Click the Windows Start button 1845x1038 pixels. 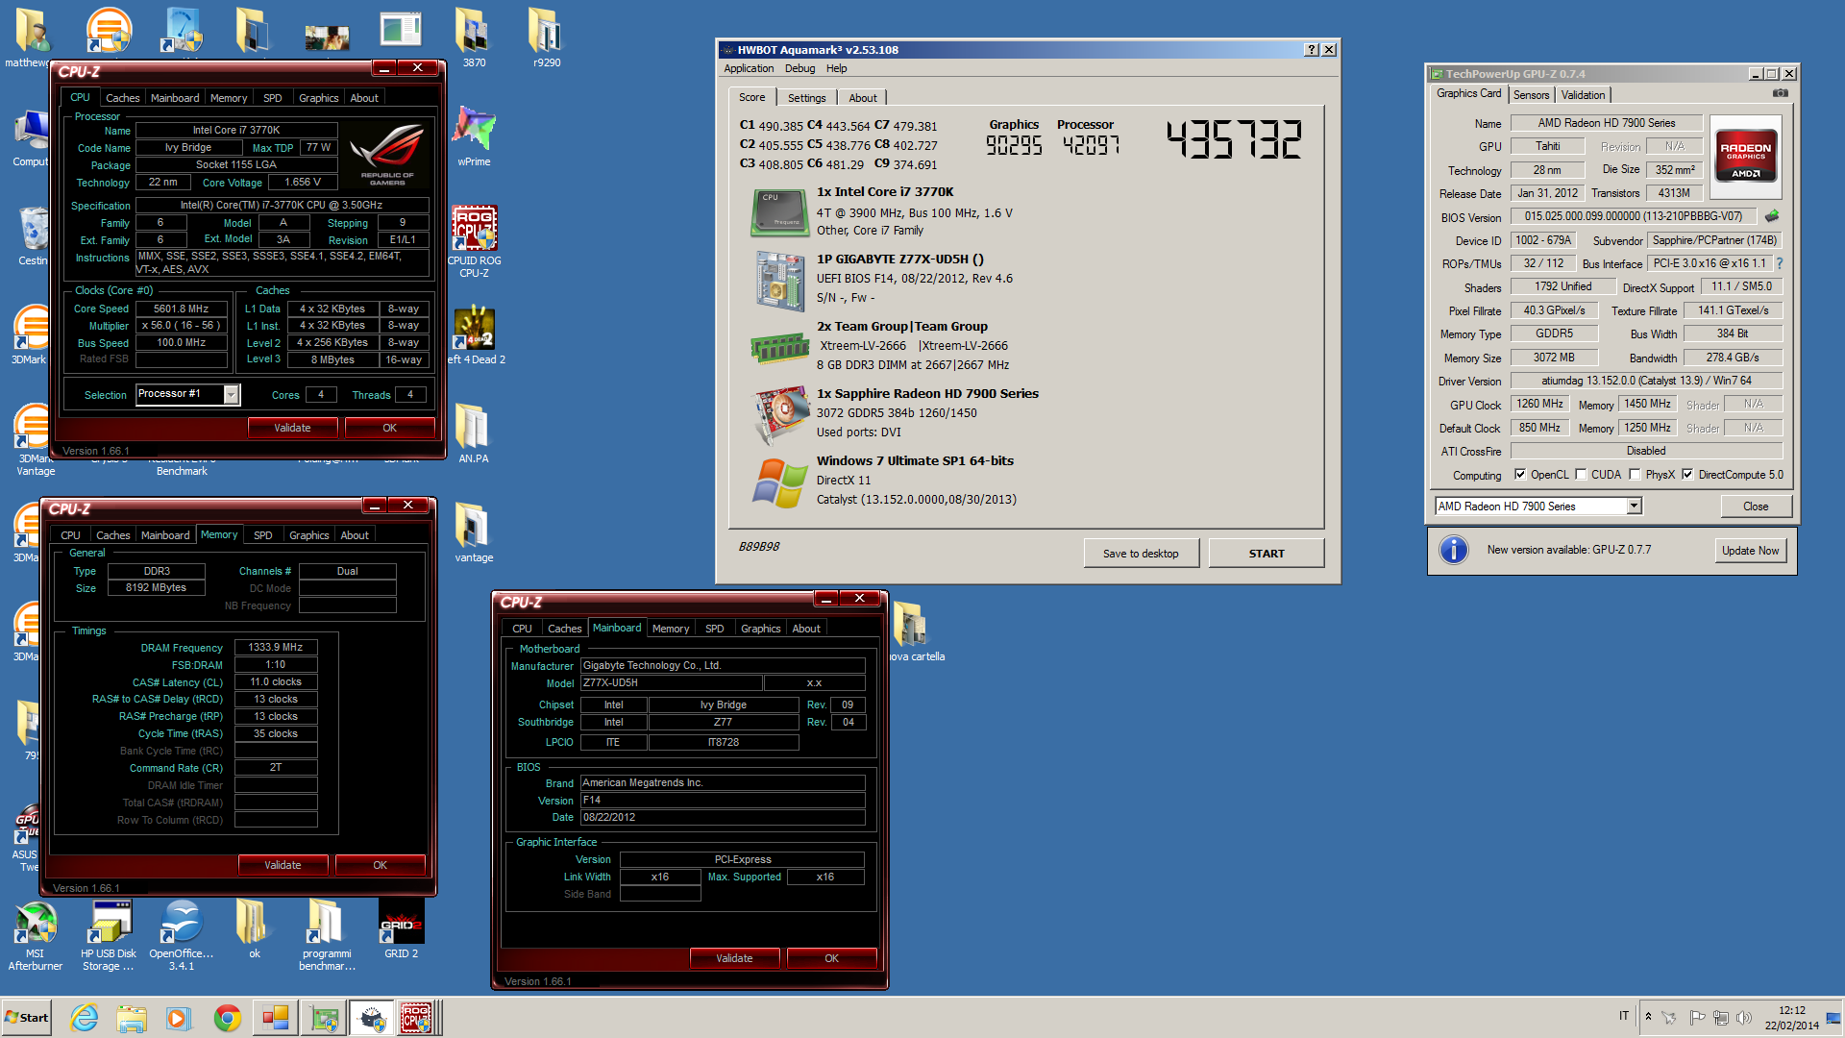coord(26,1018)
